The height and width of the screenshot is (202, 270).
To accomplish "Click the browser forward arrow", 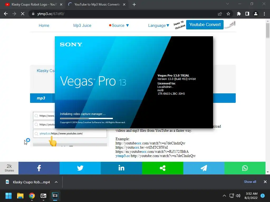I will click(14, 14).
